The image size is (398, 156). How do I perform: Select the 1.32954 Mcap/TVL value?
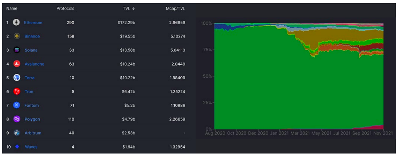(x=177, y=147)
